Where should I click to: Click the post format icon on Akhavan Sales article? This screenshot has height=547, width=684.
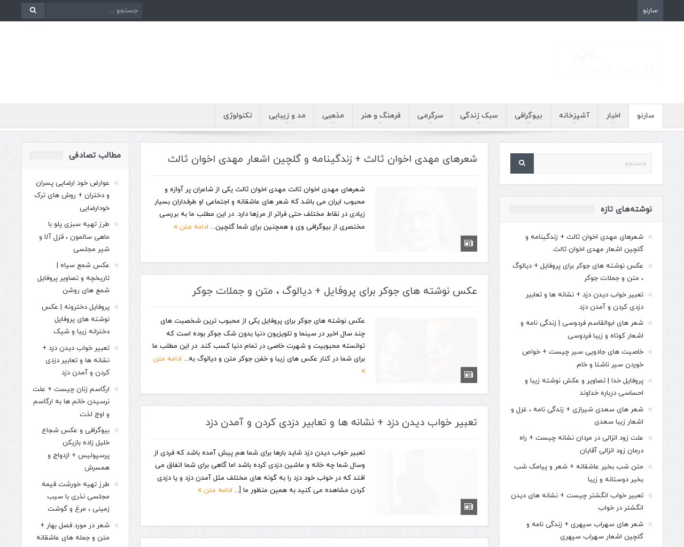pyautogui.click(x=468, y=243)
